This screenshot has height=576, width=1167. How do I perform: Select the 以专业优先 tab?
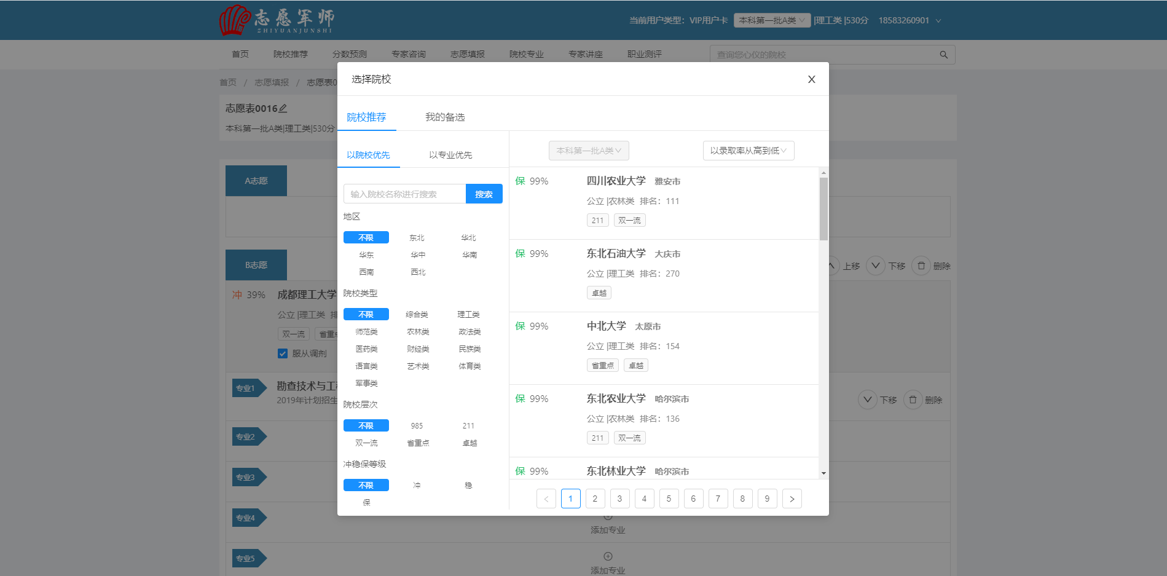pyautogui.click(x=450, y=155)
